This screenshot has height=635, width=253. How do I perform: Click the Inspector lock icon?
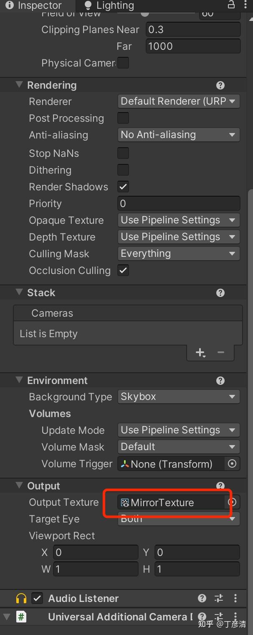(230, 5)
